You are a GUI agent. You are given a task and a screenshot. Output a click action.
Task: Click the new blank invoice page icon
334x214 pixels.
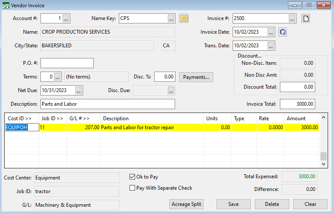tap(305, 18)
